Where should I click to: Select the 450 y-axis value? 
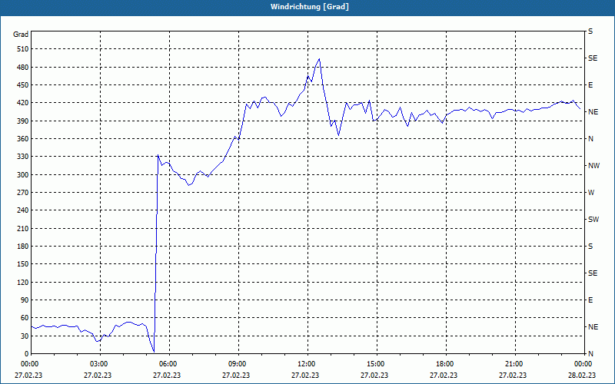coord(23,85)
